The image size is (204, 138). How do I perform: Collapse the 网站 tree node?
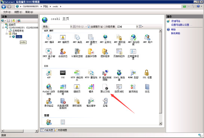(6, 34)
